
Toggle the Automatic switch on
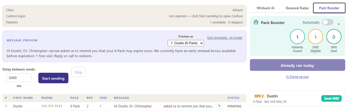coord(328,22)
